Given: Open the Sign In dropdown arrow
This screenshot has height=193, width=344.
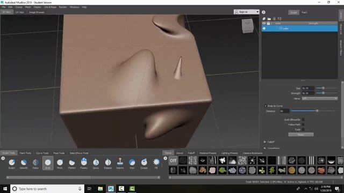Looking at the screenshot, I should click(257, 12).
